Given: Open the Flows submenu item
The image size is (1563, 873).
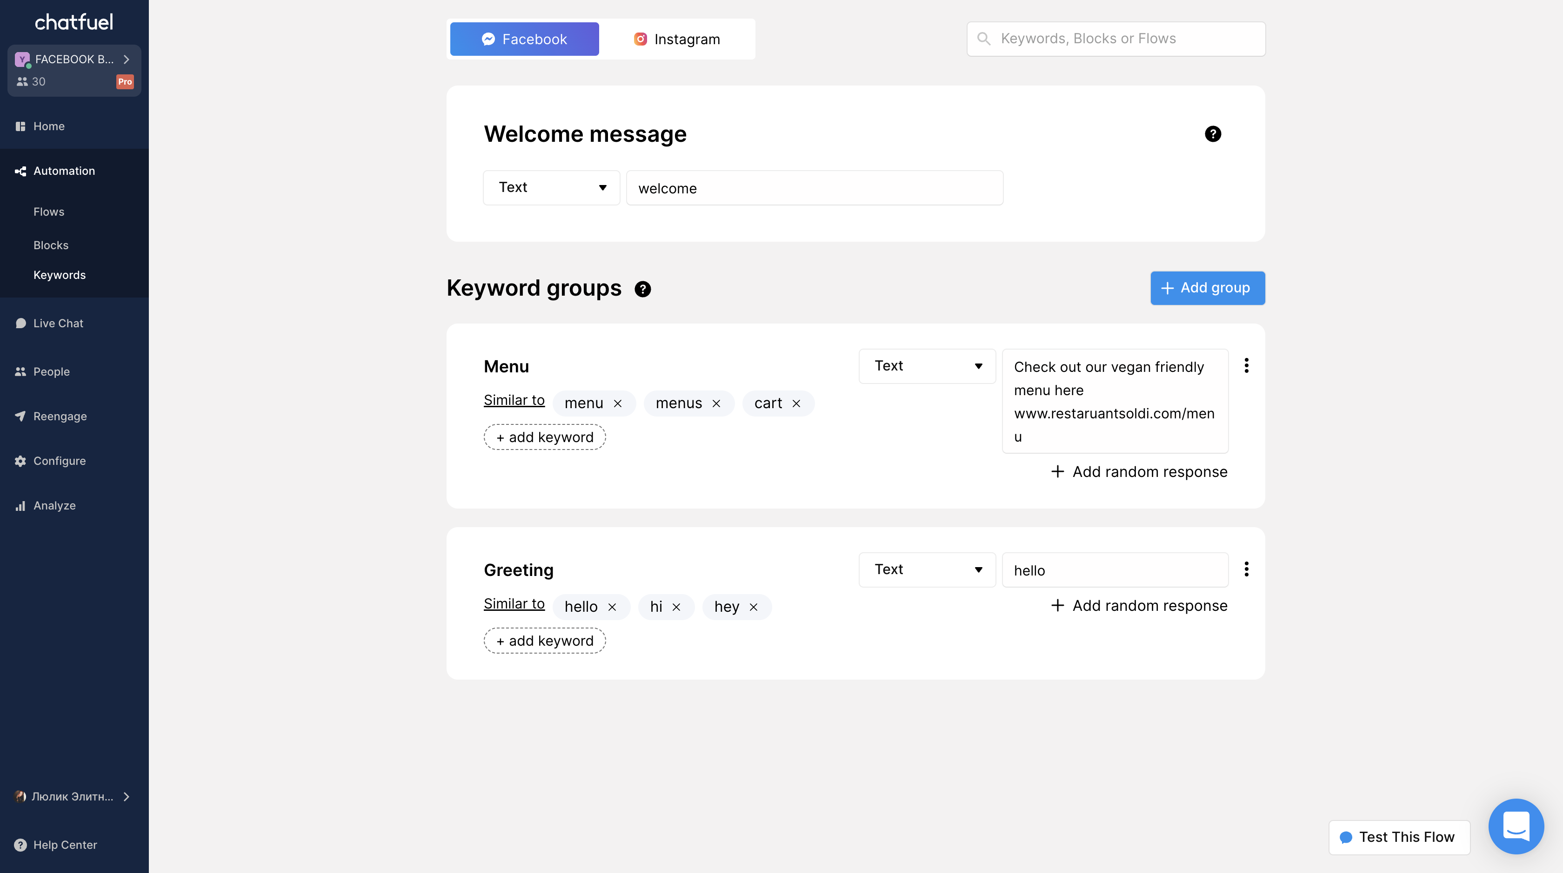Looking at the screenshot, I should click(x=48, y=212).
